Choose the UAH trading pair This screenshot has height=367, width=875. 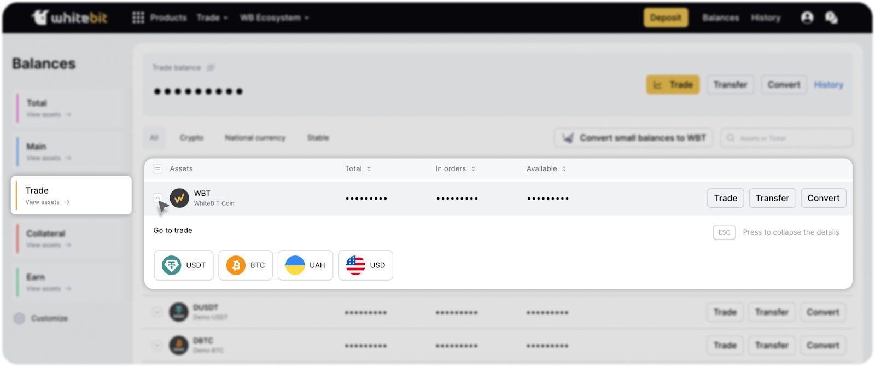click(305, 265)
